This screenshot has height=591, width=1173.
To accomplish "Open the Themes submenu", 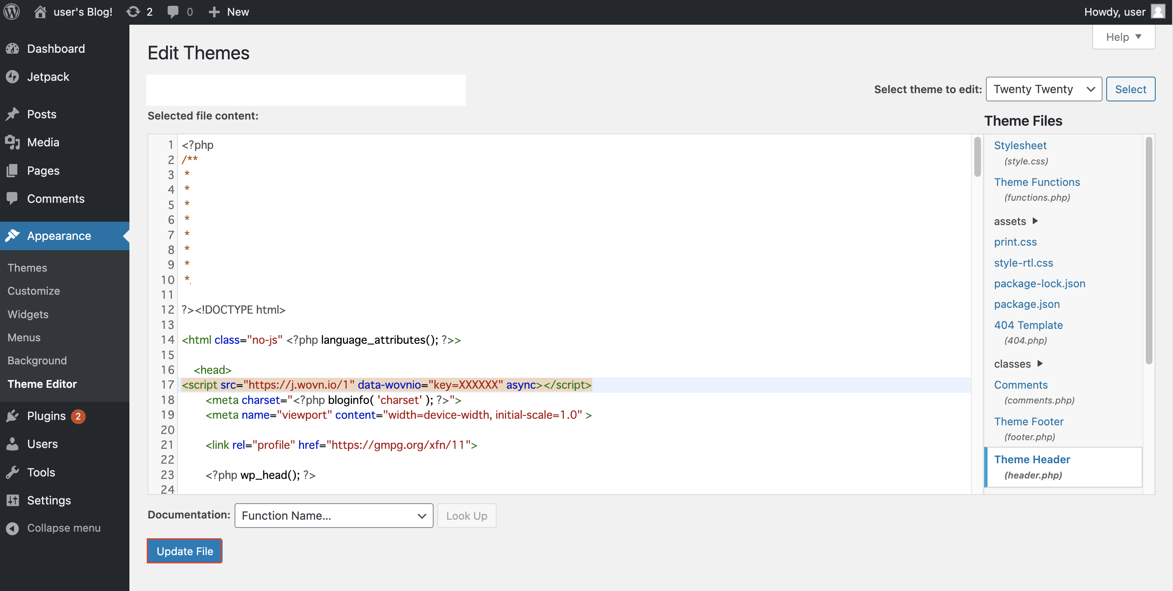I will point(27,268).
